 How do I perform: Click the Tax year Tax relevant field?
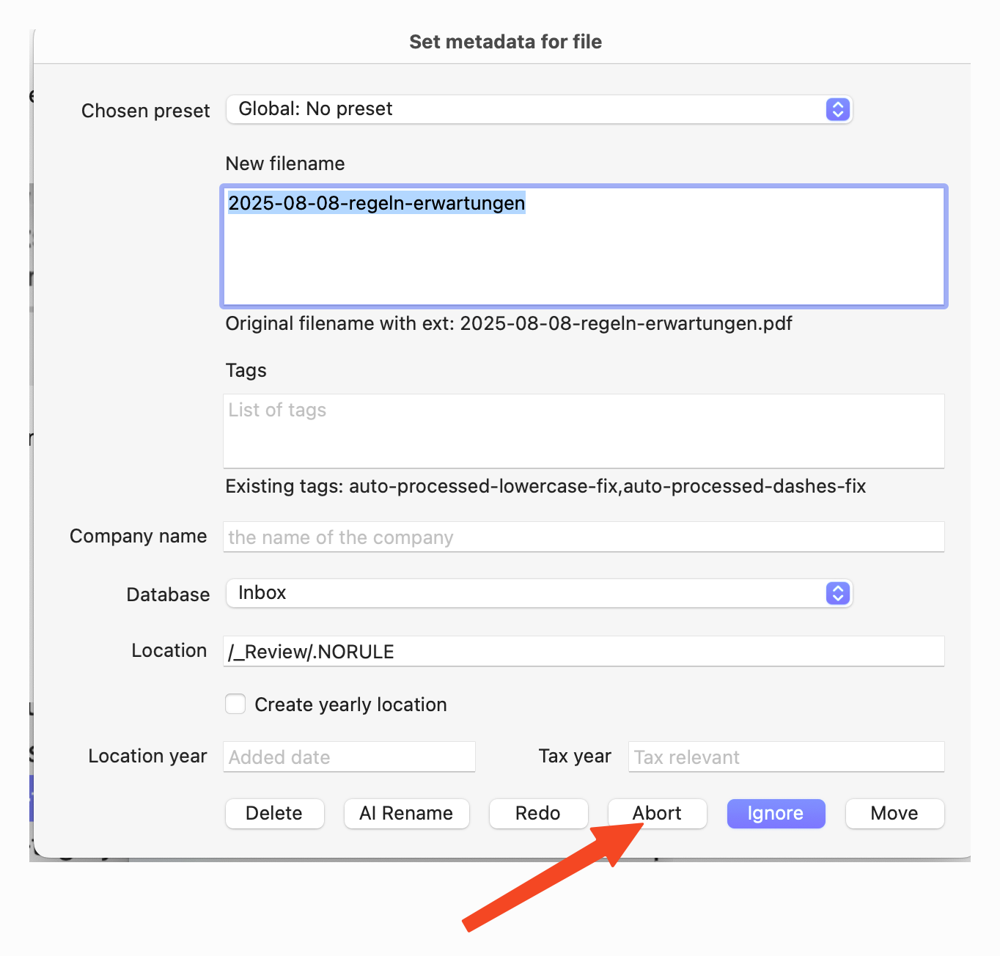(785, 757)
